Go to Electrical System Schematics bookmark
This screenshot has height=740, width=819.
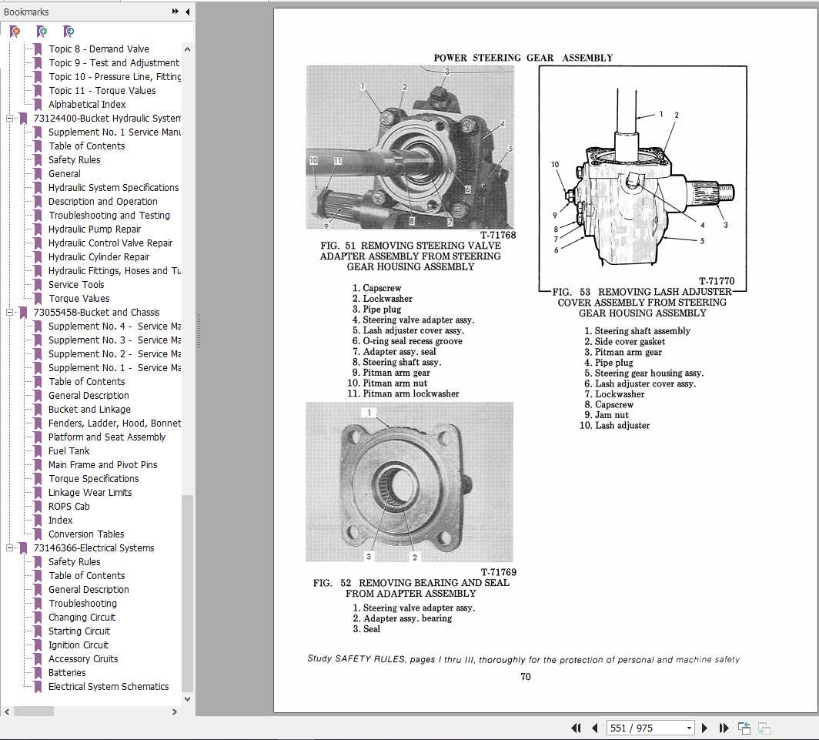tap(109, 687)
